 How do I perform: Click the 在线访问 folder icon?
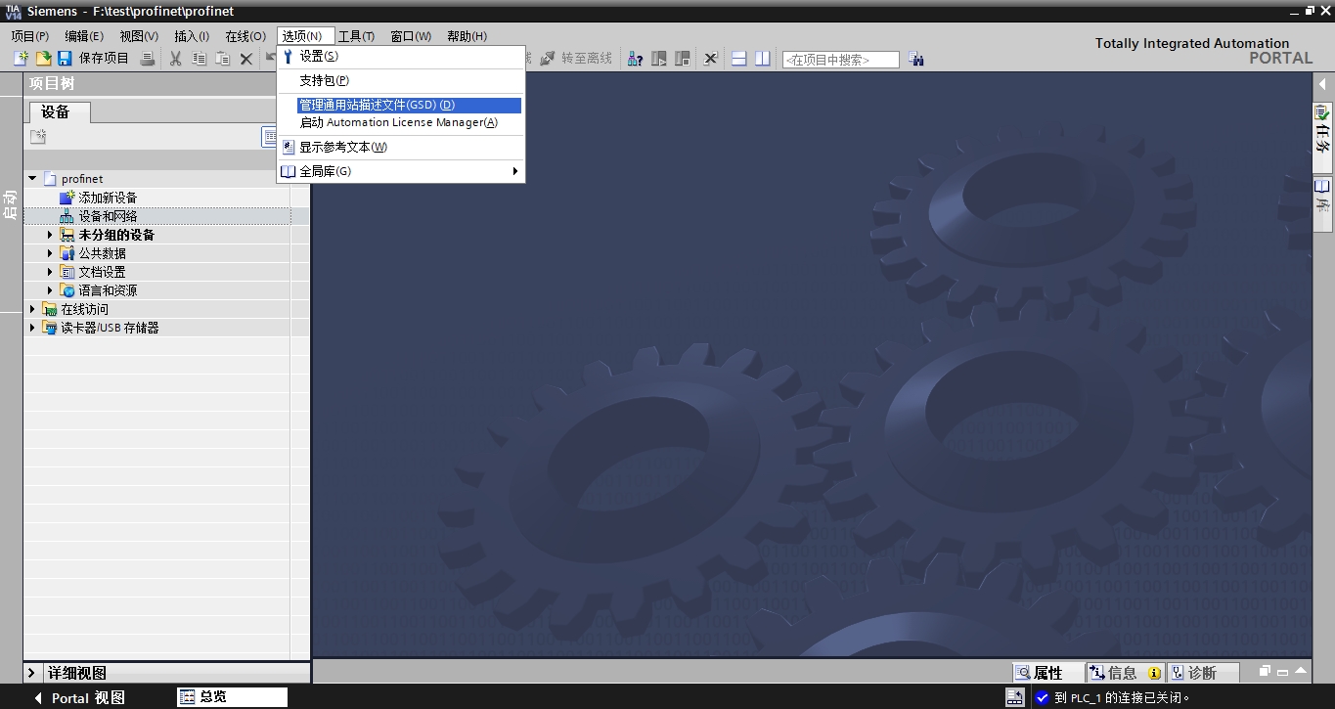click(50, 309)
